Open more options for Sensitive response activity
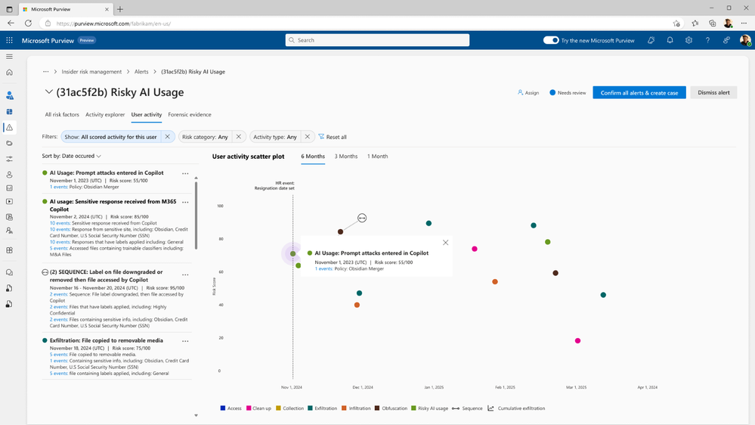The image size is (755, 425). coord(185,203)
